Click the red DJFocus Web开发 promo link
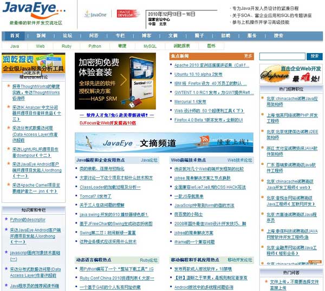Viewport: 325px width, 291px height. [x=108, y=123]
